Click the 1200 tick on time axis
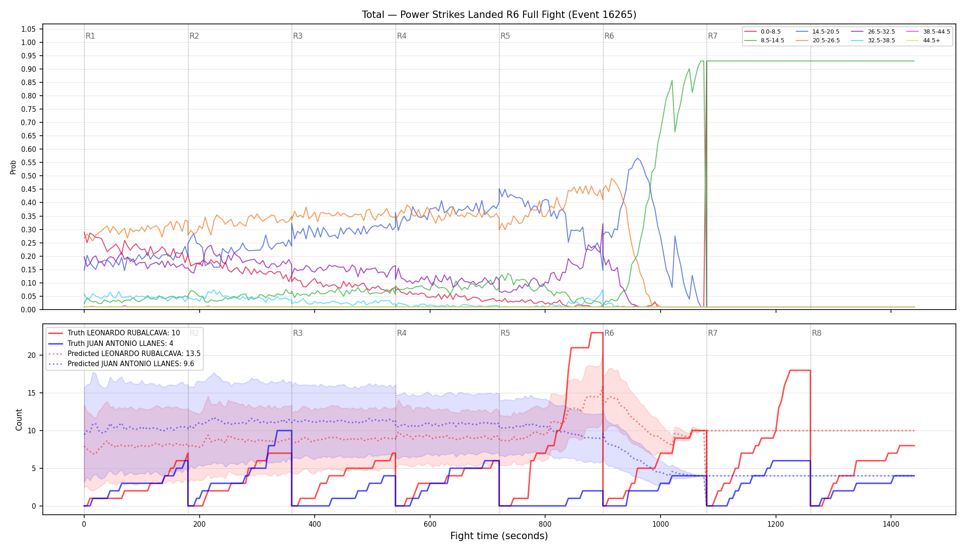The width and height of the screenshot is (966, 552). tap(776, 523)
